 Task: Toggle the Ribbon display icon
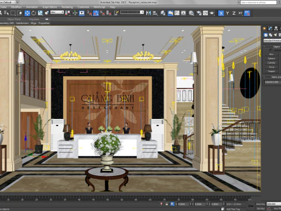[170, 13]
